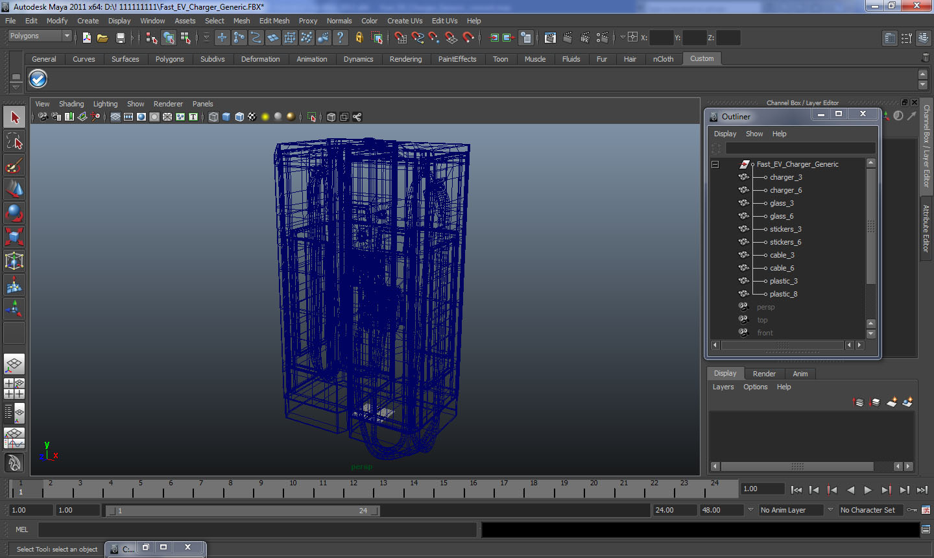934x558 pixels.
Task: Create a new empty display layer
Action: coord(892,402)
